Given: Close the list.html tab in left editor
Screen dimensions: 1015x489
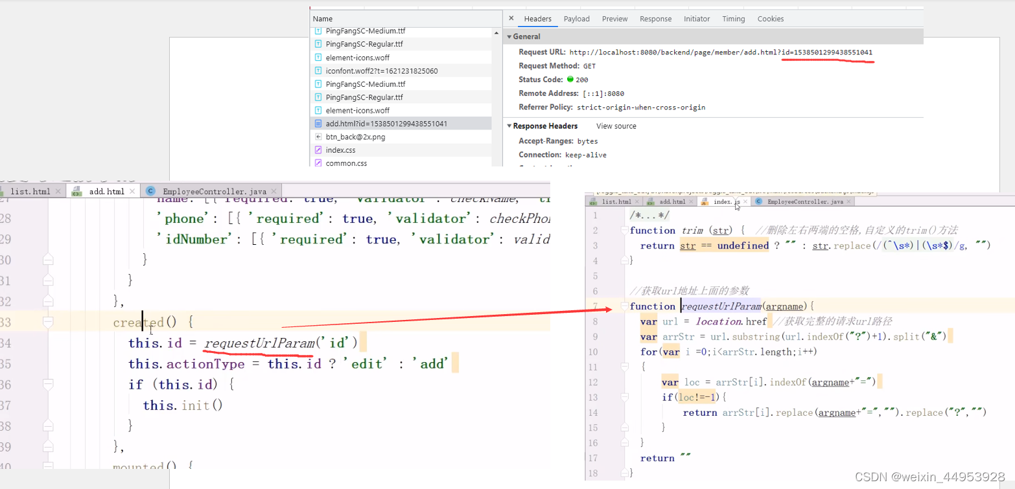Looking at the screenshot, I should (x=58, y=192).
